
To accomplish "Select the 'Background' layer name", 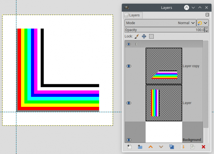I will tap(192, 140).
